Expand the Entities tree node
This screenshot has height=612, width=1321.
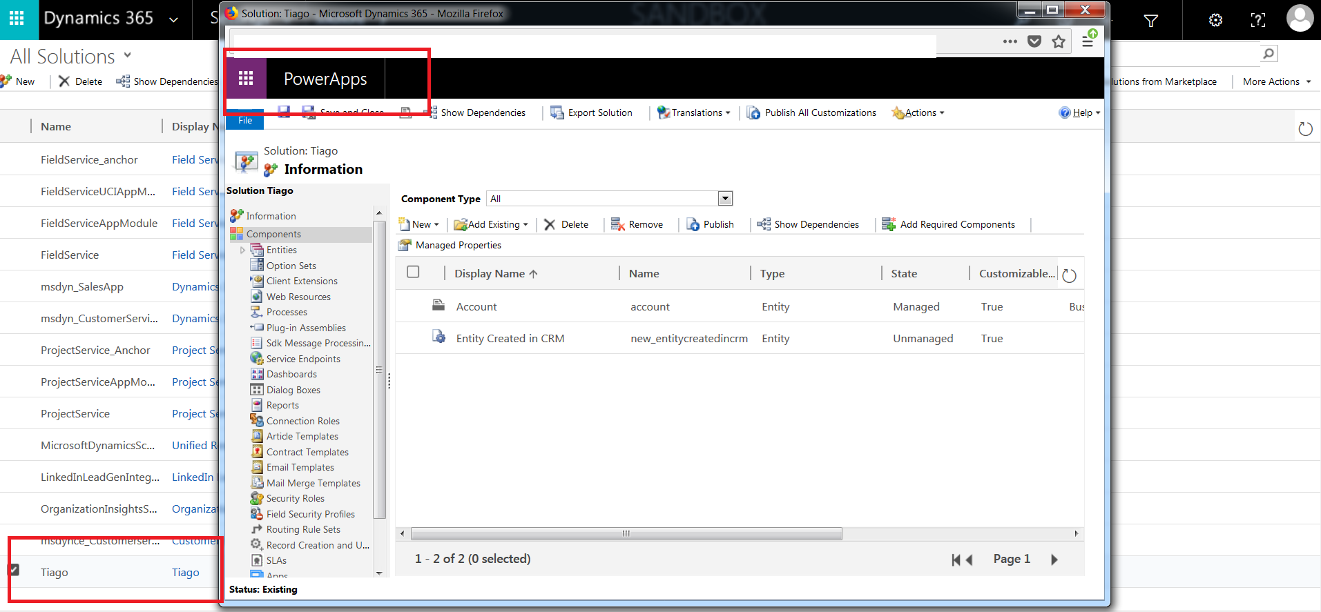[x=242, y=250]
